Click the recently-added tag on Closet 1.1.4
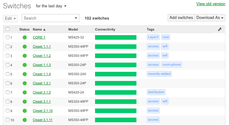The image size is (229, 125). (159, 74)
